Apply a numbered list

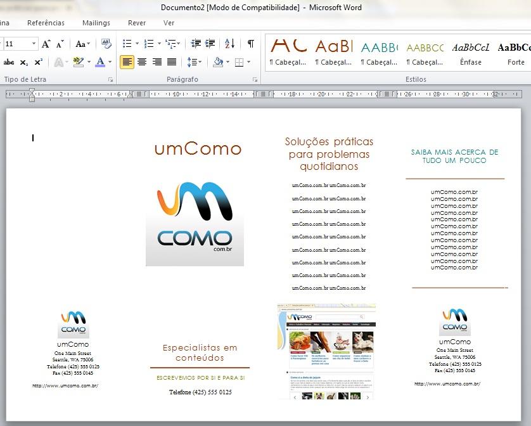tap(149, 44)
